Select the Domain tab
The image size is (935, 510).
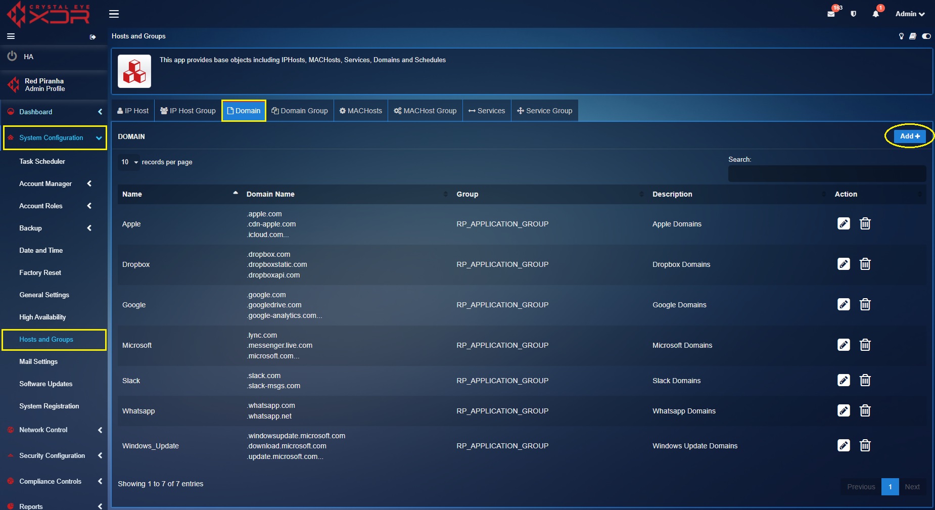click(244, 111)
